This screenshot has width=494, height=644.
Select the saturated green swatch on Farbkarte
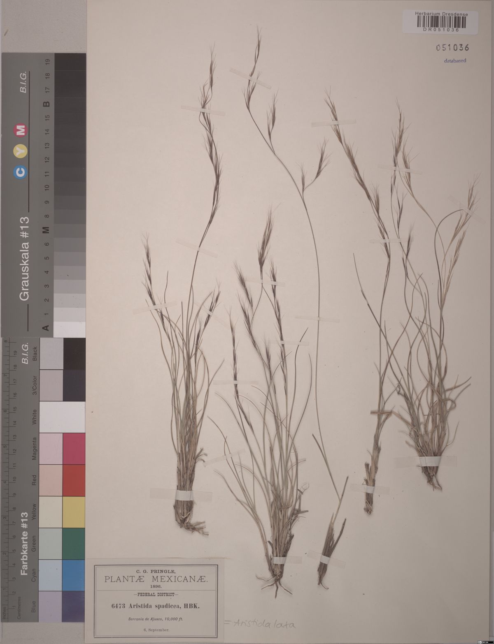[74, 543]
